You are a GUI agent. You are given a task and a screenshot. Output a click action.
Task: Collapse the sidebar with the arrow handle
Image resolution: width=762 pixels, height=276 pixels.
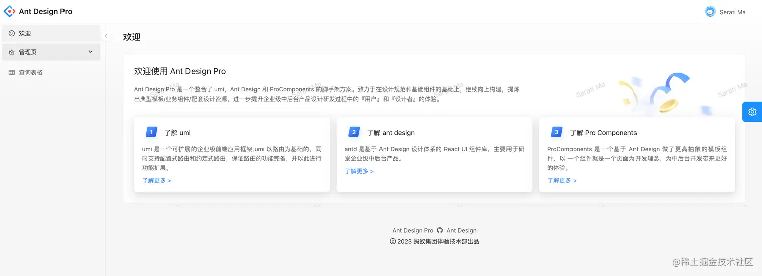(106, 36)
